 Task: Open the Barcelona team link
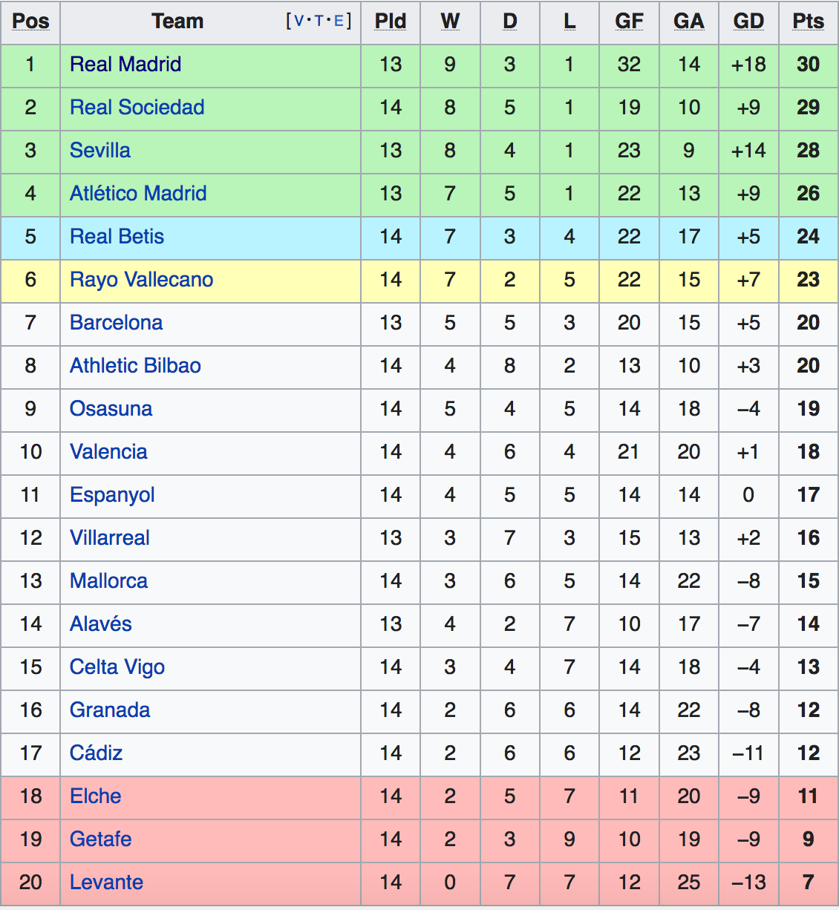tap(116, 323)
